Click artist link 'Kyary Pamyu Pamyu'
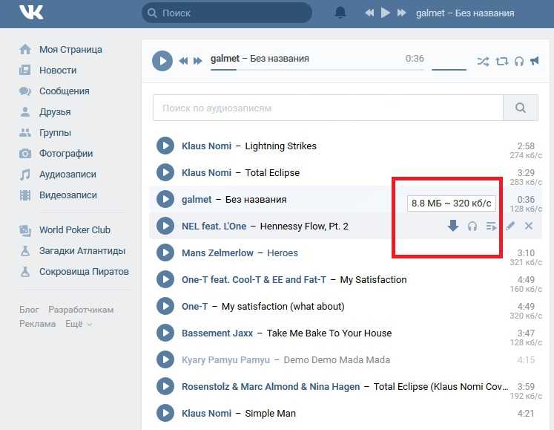The height and width of the screenshot is (430, 554). point(225,360)
